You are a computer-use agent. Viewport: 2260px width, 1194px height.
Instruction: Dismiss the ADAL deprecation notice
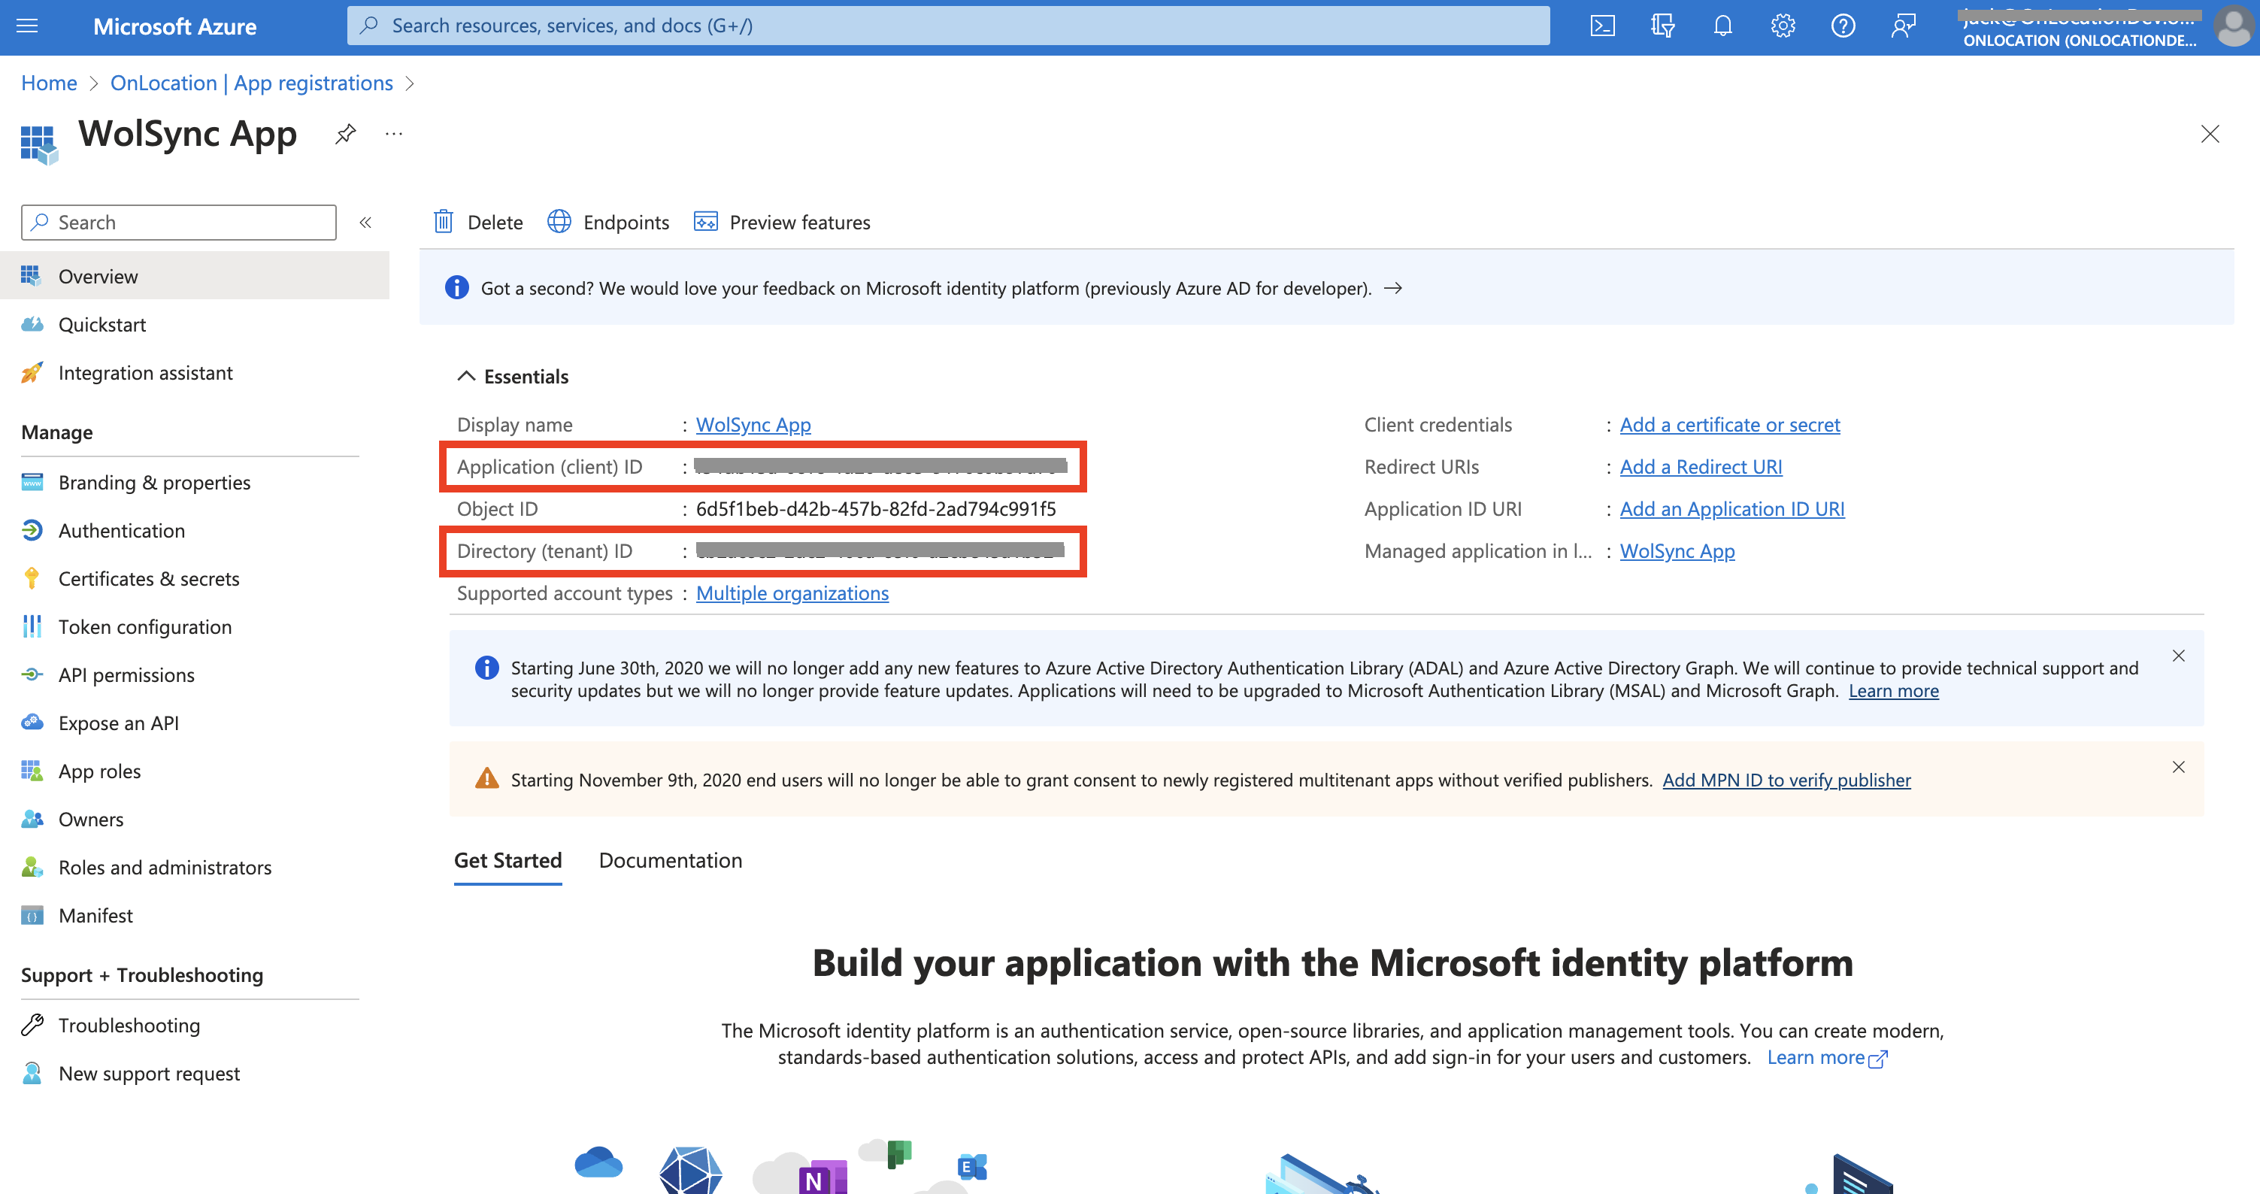click(x=2177, y=656)
